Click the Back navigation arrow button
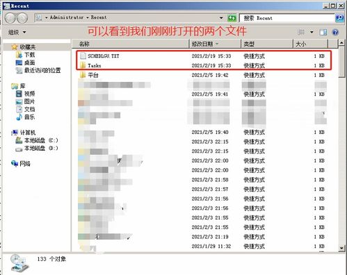 pyautogui.click(x=10, y=18)
